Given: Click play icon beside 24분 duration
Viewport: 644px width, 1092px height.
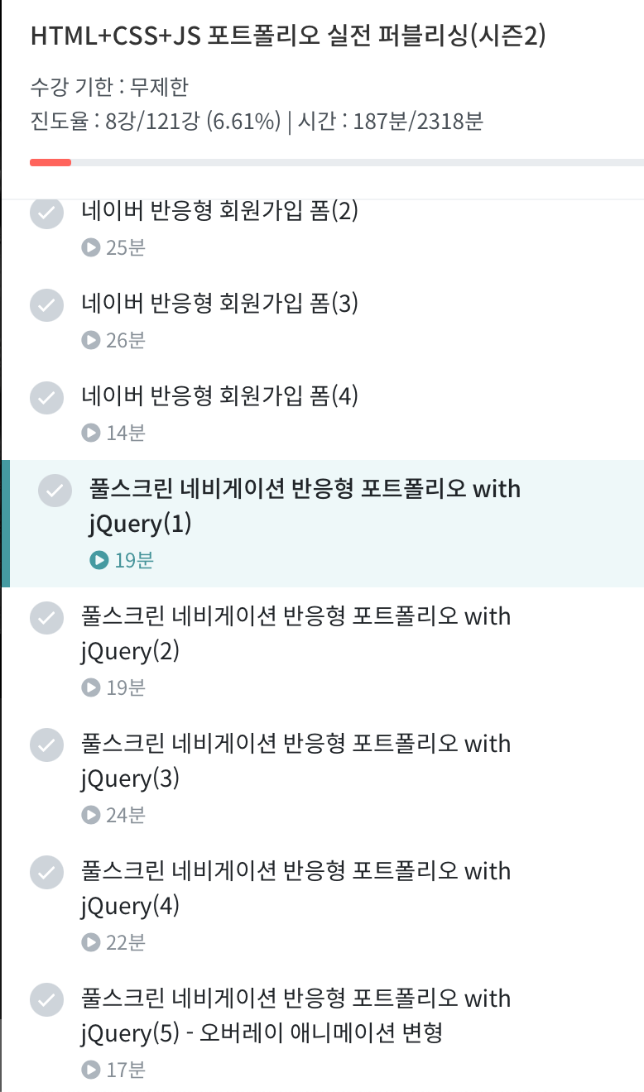Looking at the screenshot, I should [90, 815].
